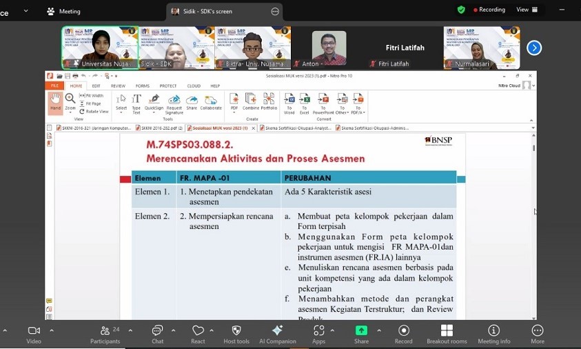Select the Meeting tab
This screenshot has height=349, width=581.
pos(63,12)
